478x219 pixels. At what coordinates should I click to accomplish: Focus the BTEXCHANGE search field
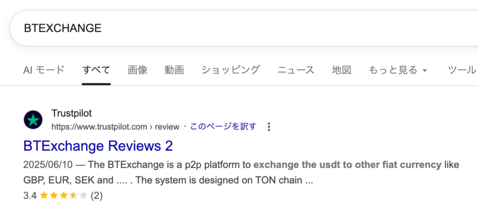(x=233, y=28)
